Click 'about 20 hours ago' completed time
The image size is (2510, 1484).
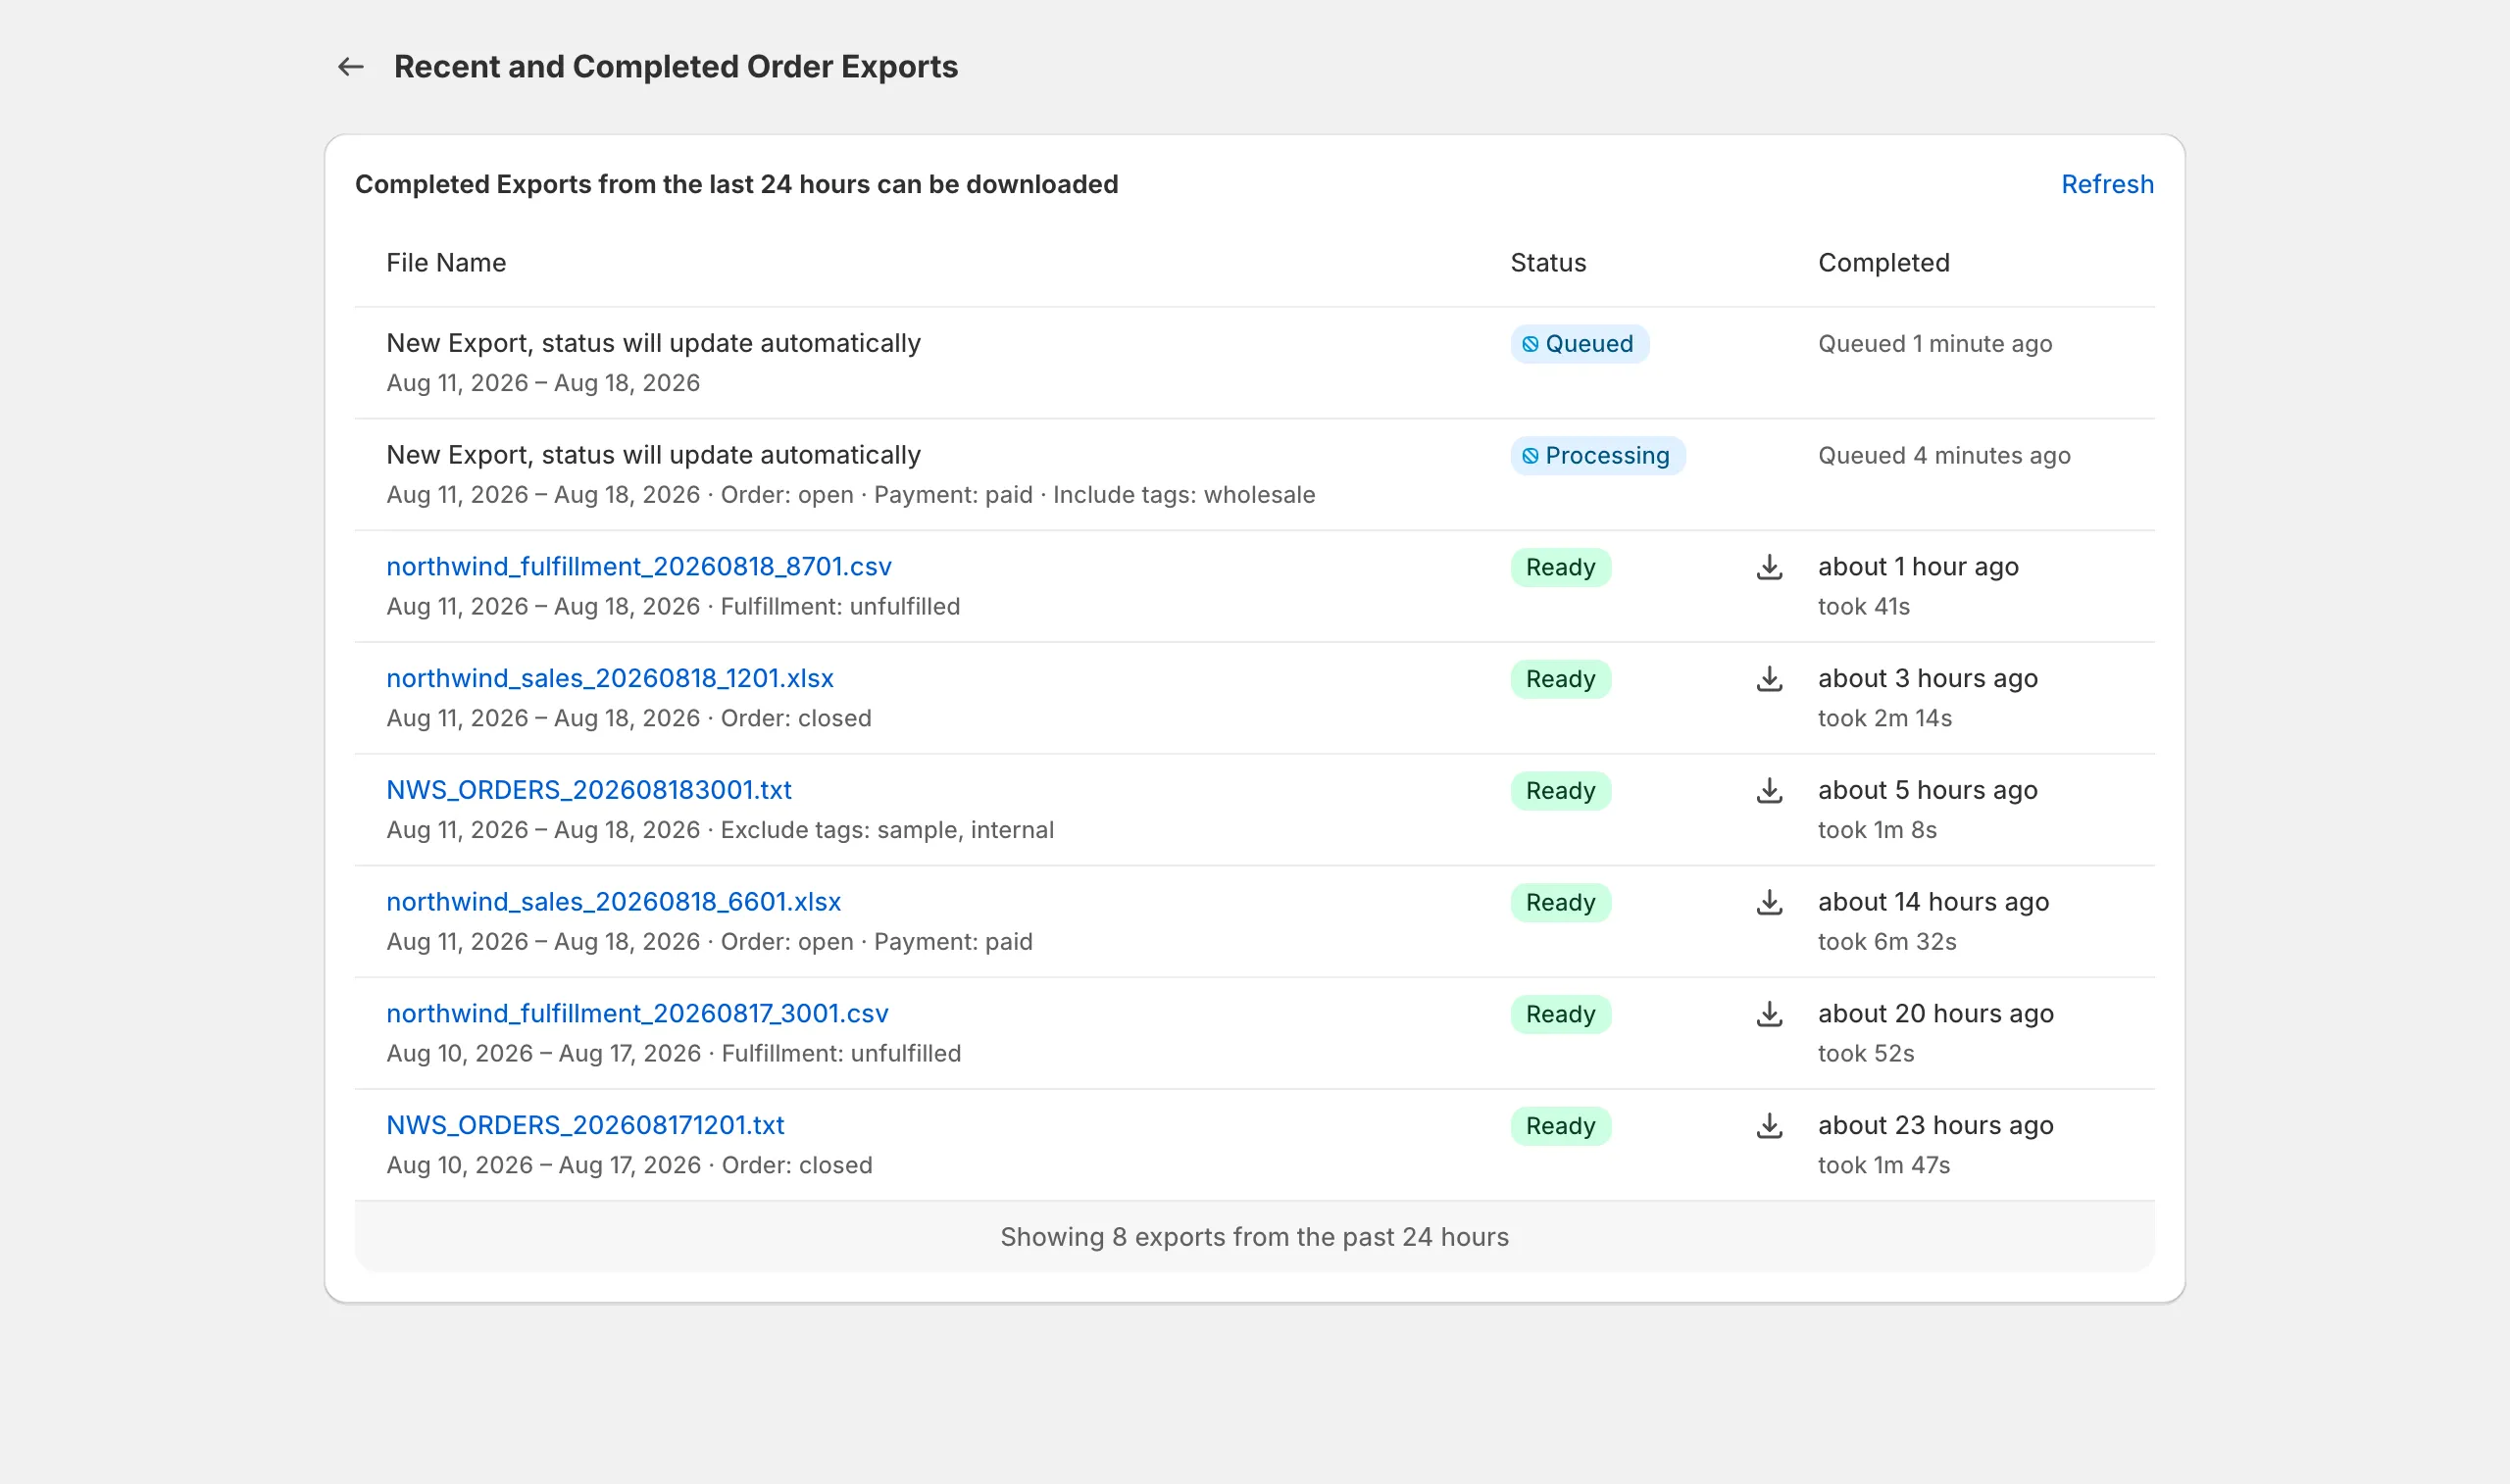1936,1013
